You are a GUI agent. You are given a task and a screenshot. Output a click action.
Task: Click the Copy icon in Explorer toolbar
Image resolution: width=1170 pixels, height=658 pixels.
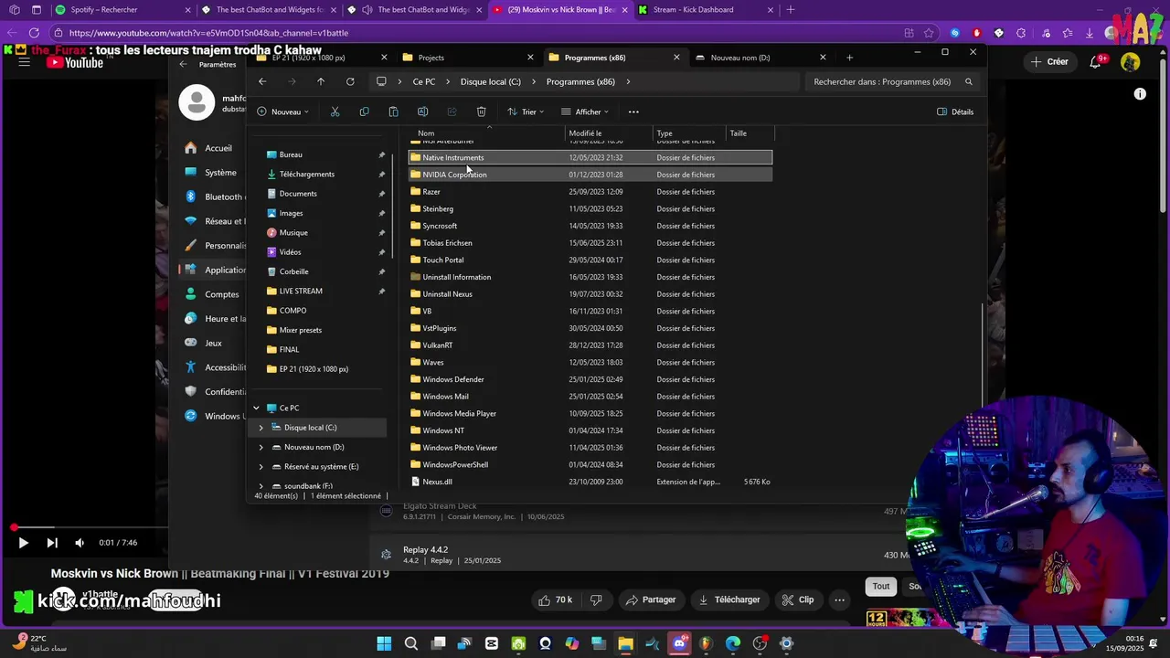coord(364,111)
